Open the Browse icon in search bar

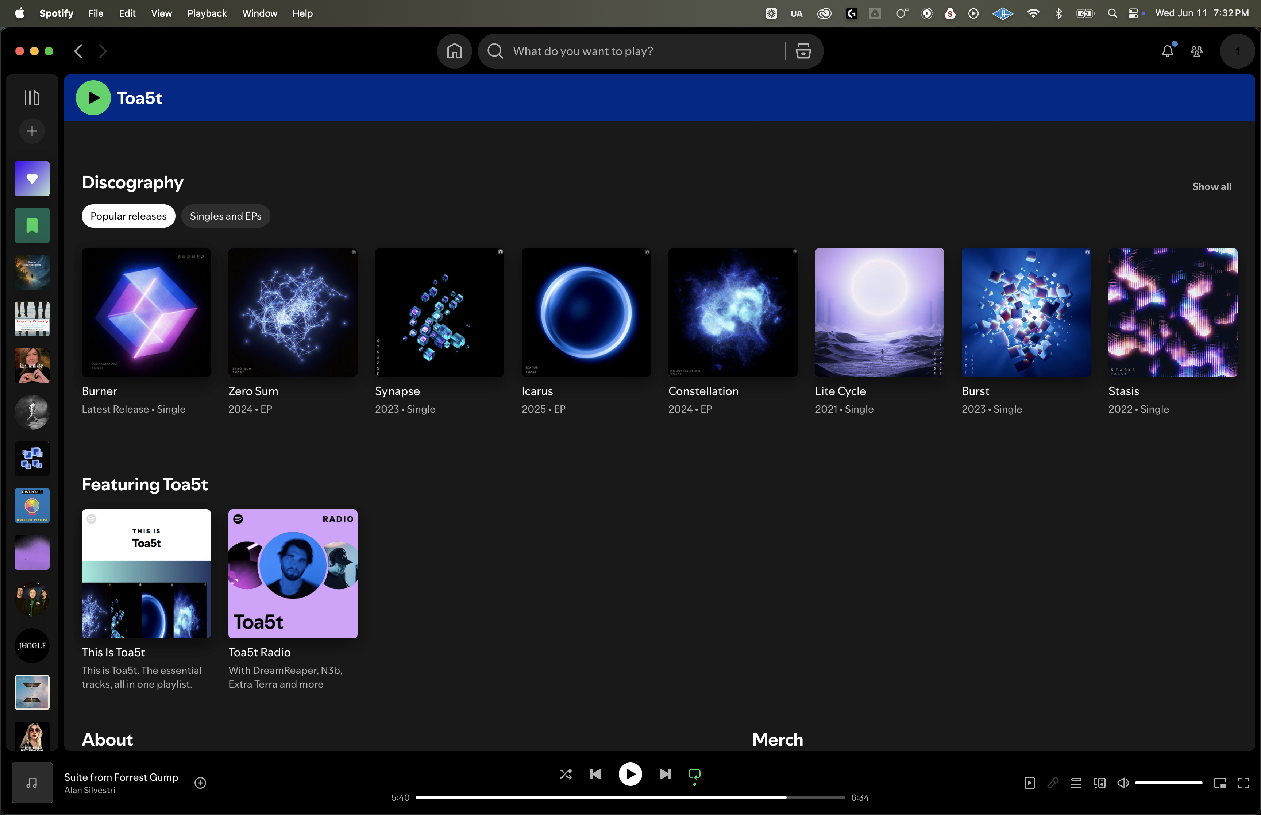click(803, 51)
